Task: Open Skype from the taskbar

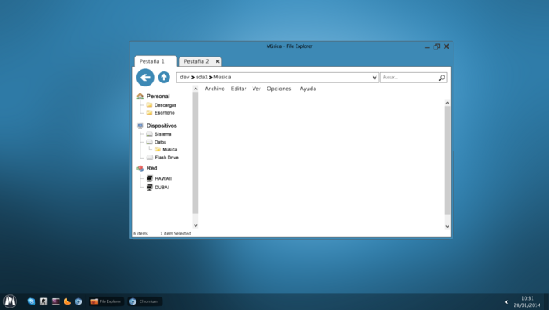Action: pyautogui.click(x=31, y=301)
